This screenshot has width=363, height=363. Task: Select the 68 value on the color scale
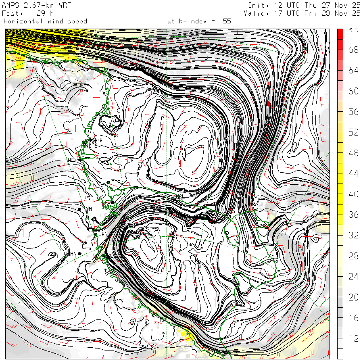click(x=353, y=50)
